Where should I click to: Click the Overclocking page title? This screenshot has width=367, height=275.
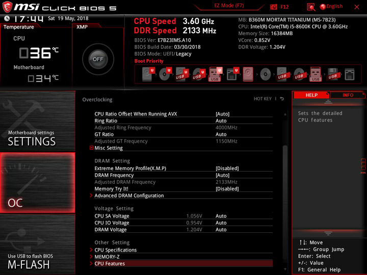[x=97, y=100]
